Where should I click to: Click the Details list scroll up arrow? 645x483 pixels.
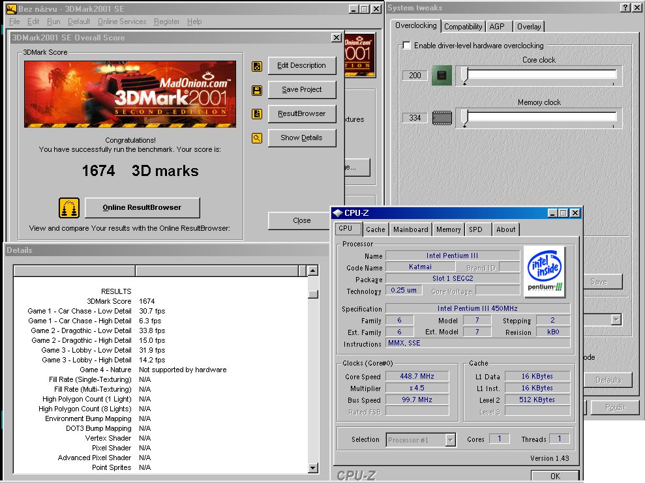coord(312,271)
